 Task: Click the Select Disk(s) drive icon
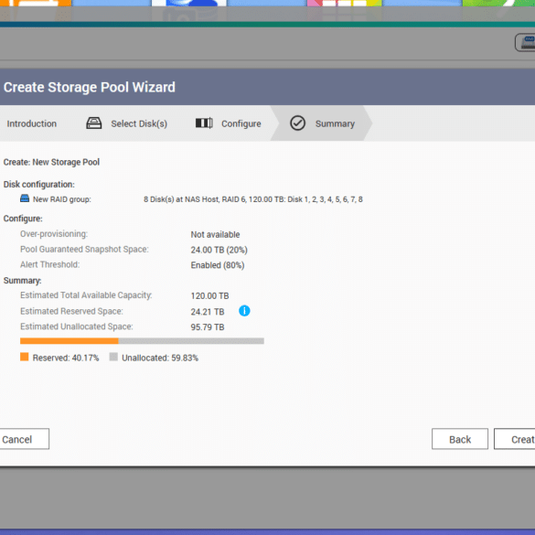(94, 123)
